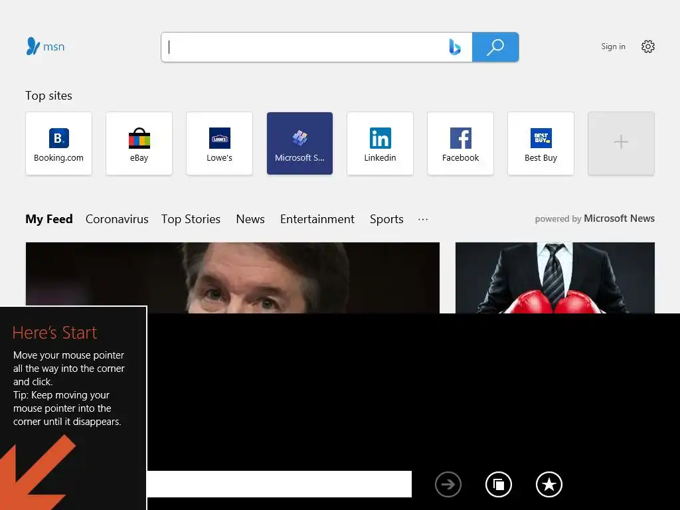Click the browser address bar at bottom
Screen dimensions: 680x510
280,484
